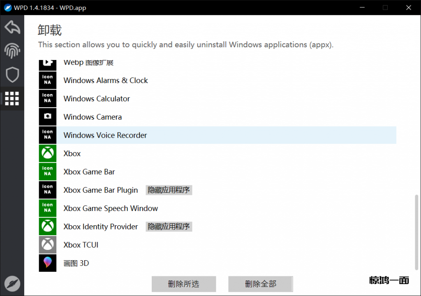Click the 画图 3D app icon
This screenshot has width=421, height=296.
pyautogui.click(x=48, y=263)
